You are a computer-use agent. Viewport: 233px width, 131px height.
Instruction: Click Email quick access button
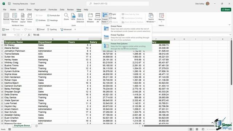[x=41, y=29]
